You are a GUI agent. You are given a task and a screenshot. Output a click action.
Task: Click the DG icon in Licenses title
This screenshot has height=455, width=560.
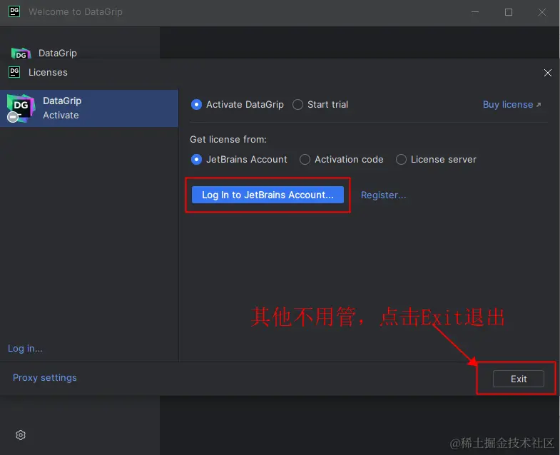(x=14, y=72)
